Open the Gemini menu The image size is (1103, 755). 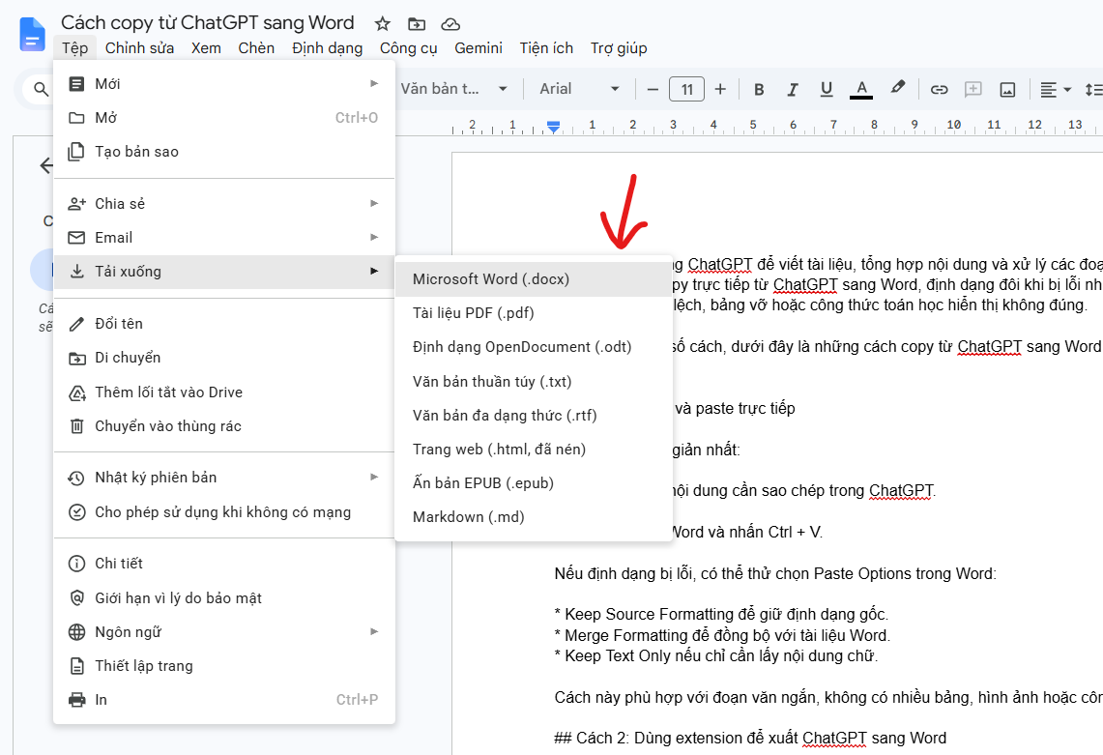coord(479,47)
